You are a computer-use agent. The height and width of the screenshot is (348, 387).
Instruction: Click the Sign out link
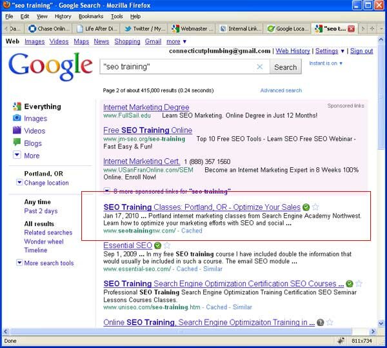(x=362, y=51)
